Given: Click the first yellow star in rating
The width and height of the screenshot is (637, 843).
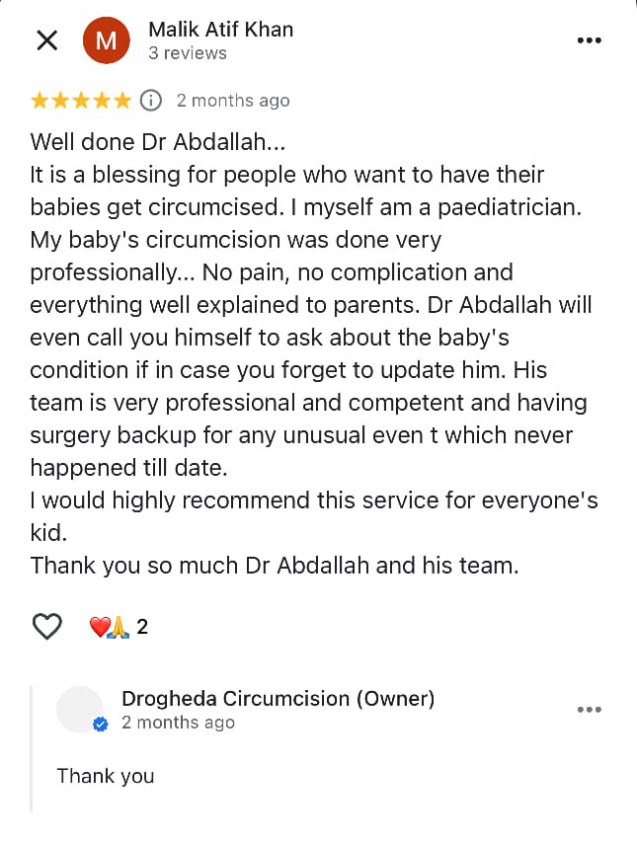Looking at the screenshot, I should click(x=40, y=100).
